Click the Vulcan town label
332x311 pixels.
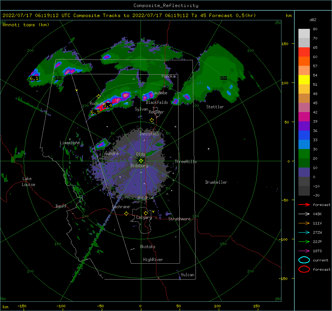[187, 275]
